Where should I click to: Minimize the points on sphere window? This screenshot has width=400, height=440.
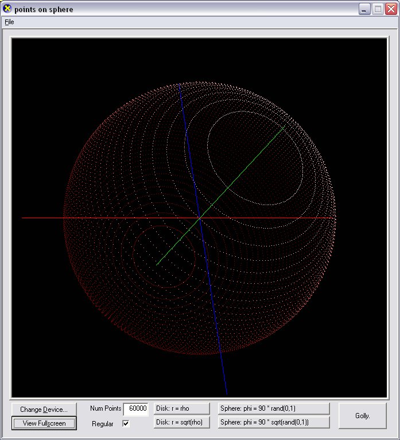point(364,9)
